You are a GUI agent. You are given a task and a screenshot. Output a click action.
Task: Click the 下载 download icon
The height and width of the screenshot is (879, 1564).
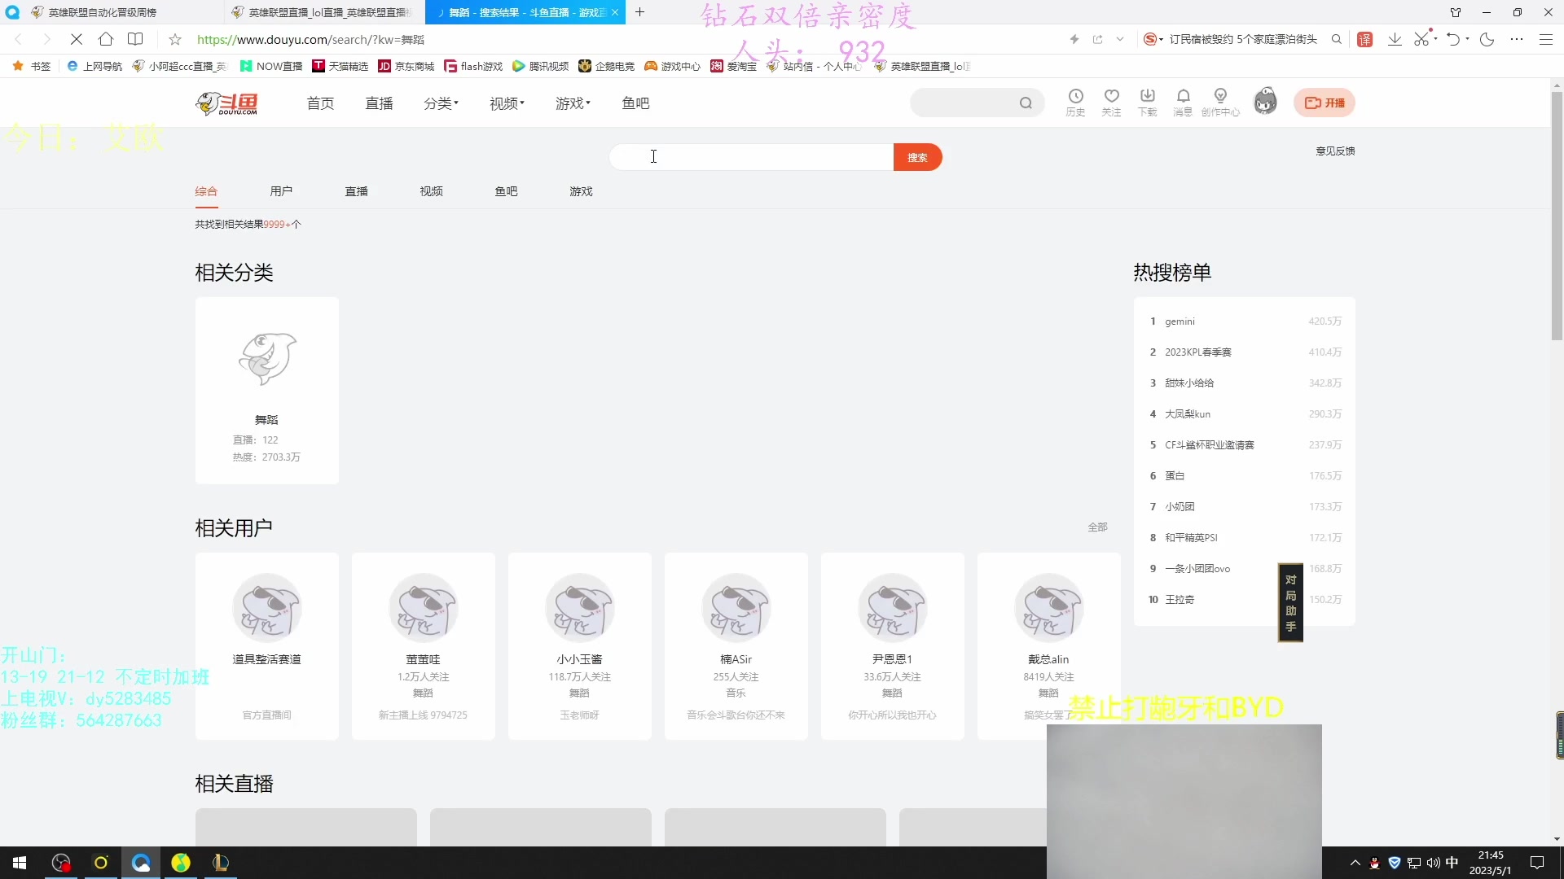(x=1148, y=103)
